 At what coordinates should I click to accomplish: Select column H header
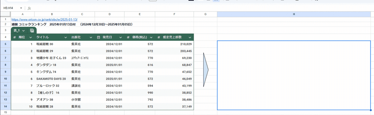coord(294,14)
